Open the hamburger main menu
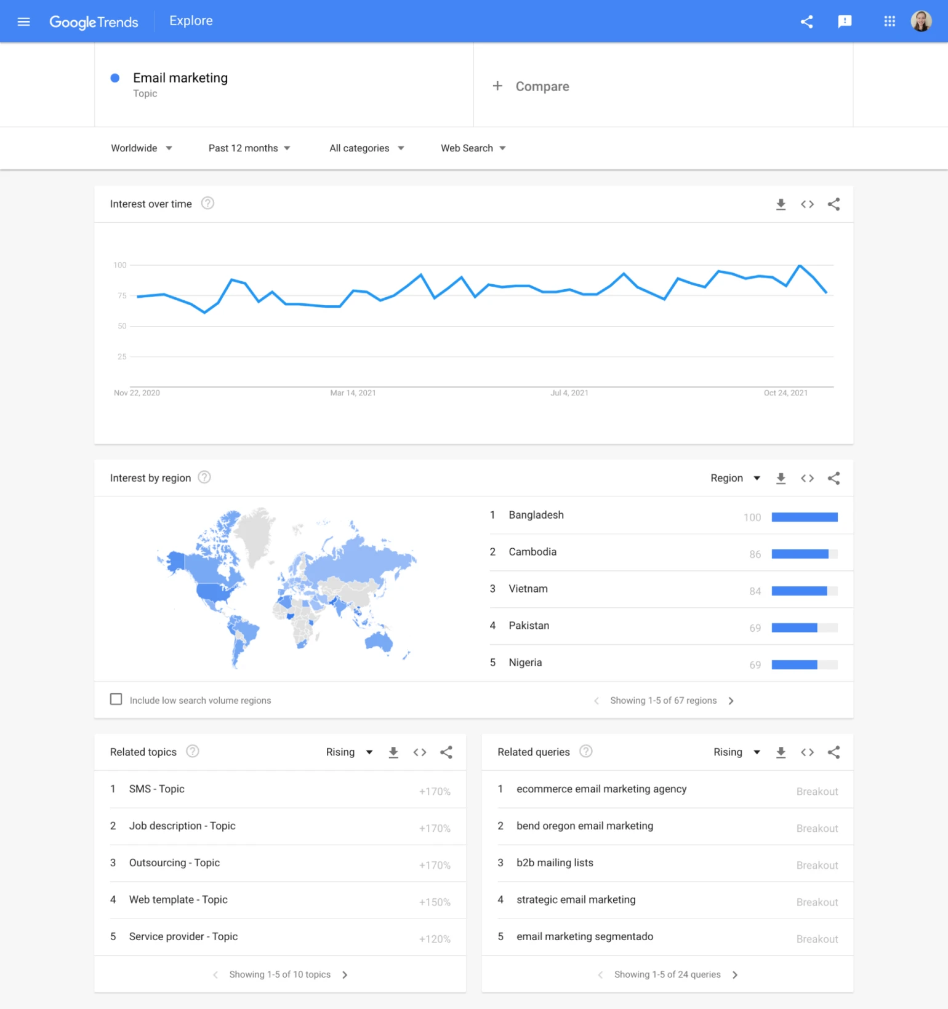Viewport: 948px width, 1009px height. coord(23,22)
